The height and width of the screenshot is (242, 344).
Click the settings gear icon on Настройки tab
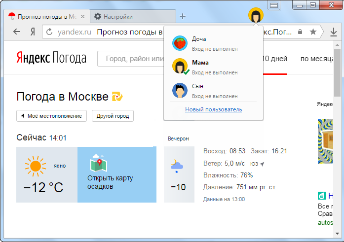click(97, 16)
